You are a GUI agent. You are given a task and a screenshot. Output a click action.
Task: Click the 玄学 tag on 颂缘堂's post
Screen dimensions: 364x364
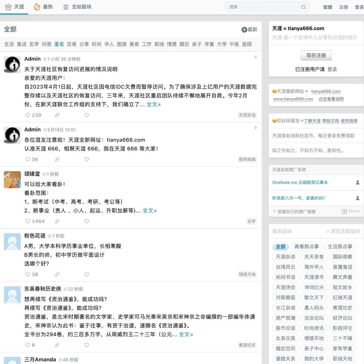click(x=251, y=221)
